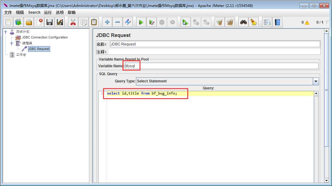Click the JDBC Request panel heading
Image resolution: width=332 pixels, height=186 pixels.
pos(113,35)
